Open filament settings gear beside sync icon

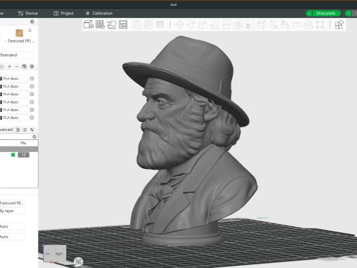tap(32, 66)
